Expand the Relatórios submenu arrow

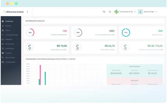[x=18, y=40]
